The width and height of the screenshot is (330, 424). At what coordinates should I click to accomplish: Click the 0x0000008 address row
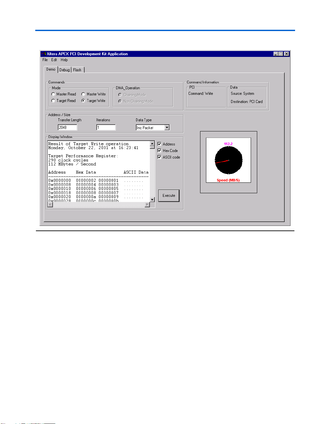pyautogui.click(x=96, y=185)
